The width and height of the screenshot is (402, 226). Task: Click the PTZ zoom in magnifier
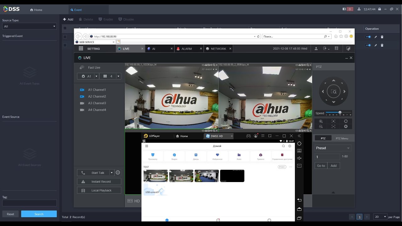pos(321,121)
